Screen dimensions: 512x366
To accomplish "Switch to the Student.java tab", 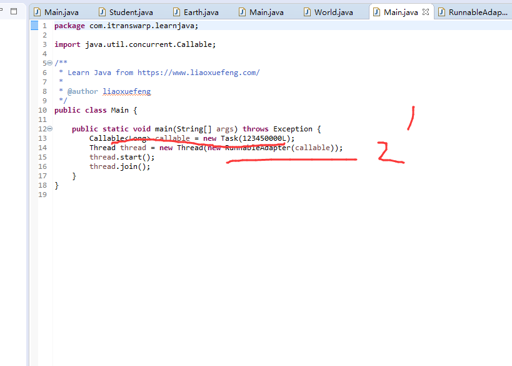I will click(x=126, y=13).
